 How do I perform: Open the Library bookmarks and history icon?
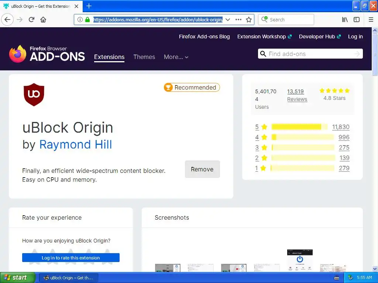point(345,20)
